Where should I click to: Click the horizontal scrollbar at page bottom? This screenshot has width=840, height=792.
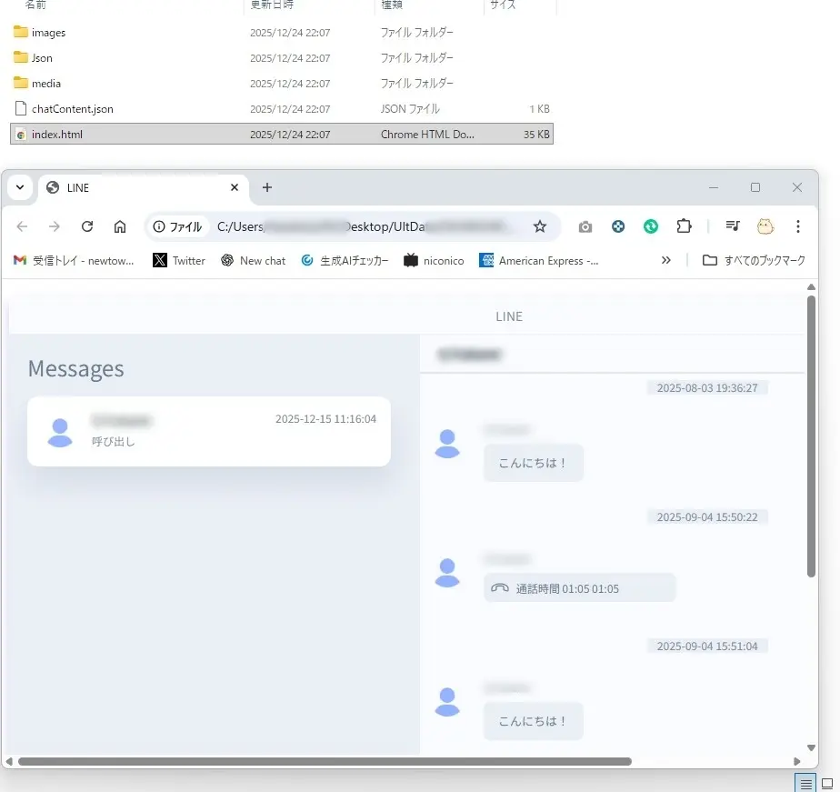coord(325,761)
